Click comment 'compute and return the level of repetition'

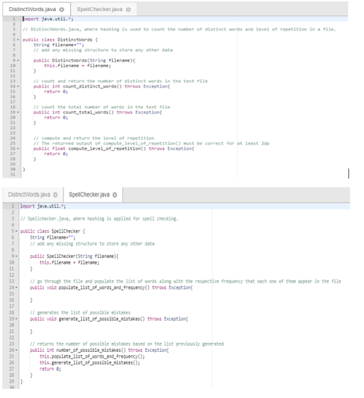click(x=94, y=138)
